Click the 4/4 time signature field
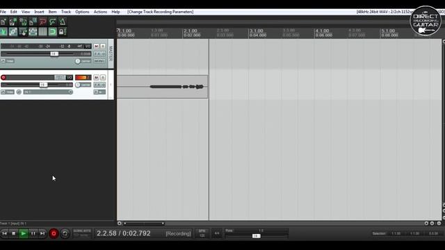Screen dimensions: 445x250 (x=217, y=233)
